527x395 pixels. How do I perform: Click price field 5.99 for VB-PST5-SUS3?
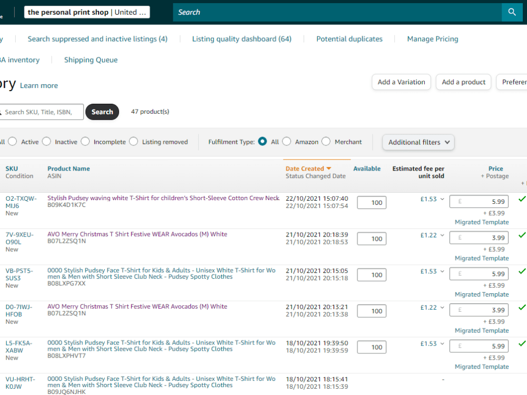tap(479, 274)
